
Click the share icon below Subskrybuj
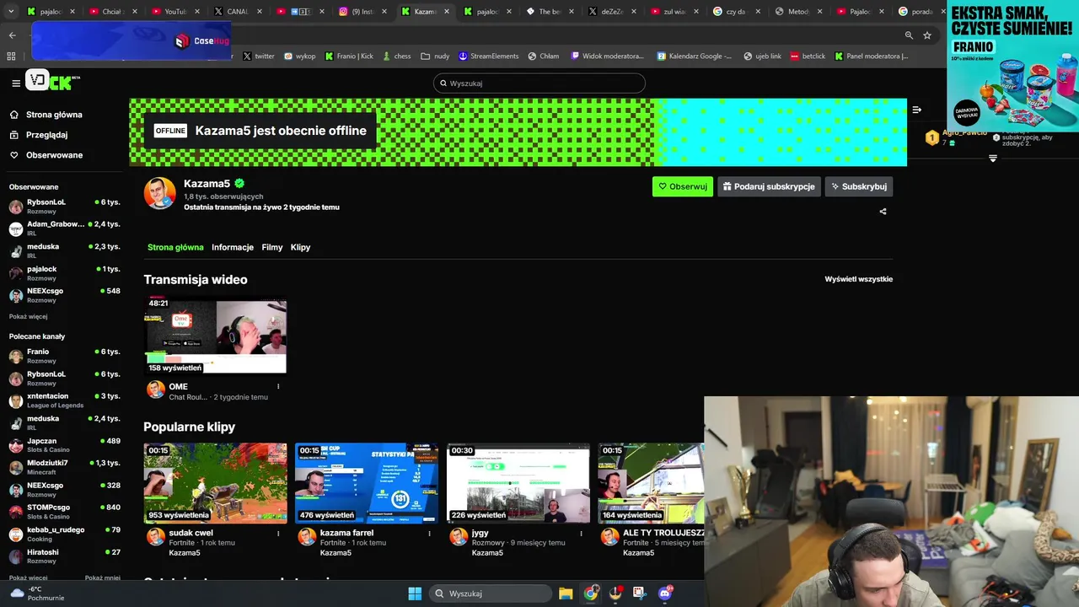(883, 212)
